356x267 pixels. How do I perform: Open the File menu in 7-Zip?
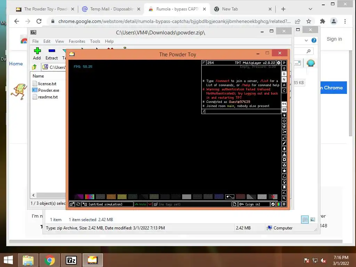(35, 41)
